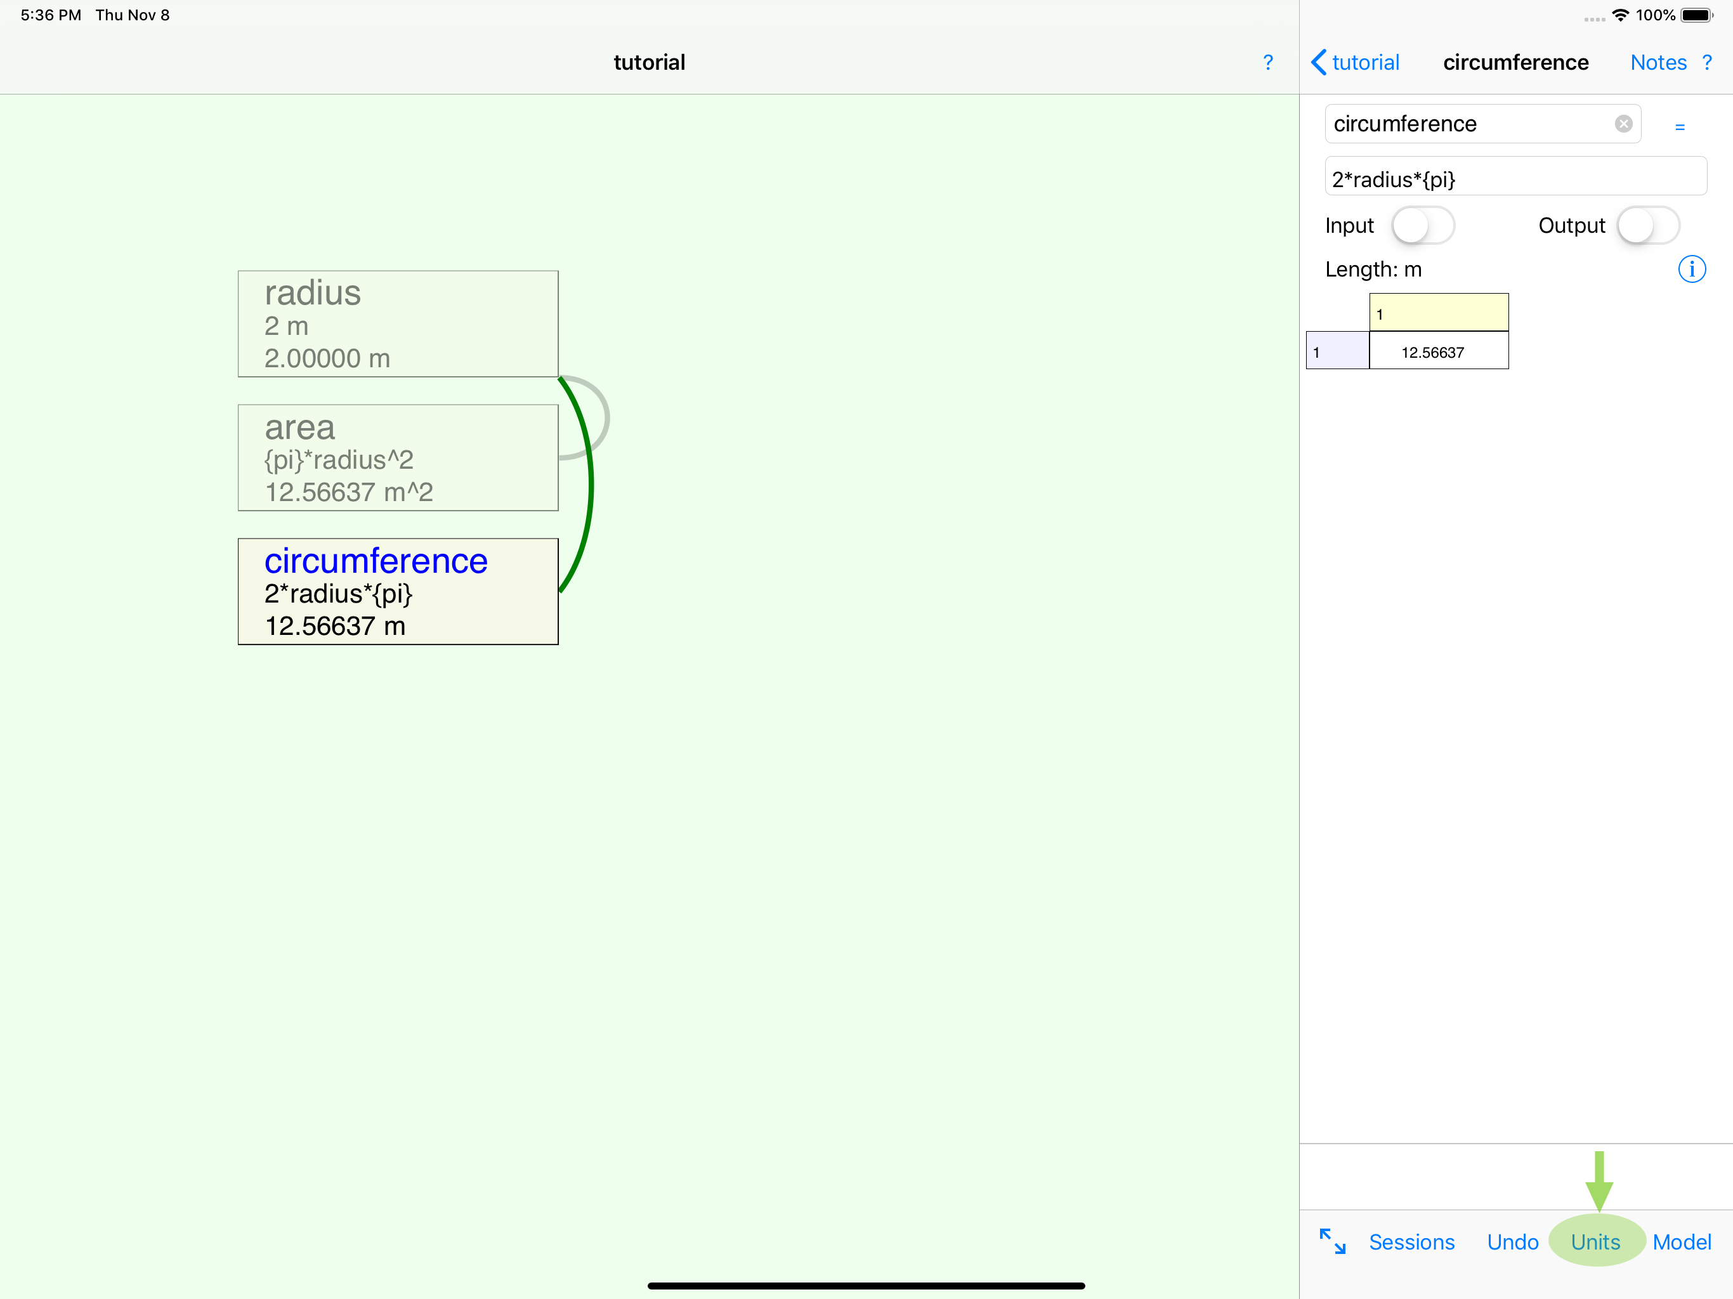Tap the circumference result 12.56637 m
The height and width of the screenshot is (1299, 1733).
click(334, 626)
